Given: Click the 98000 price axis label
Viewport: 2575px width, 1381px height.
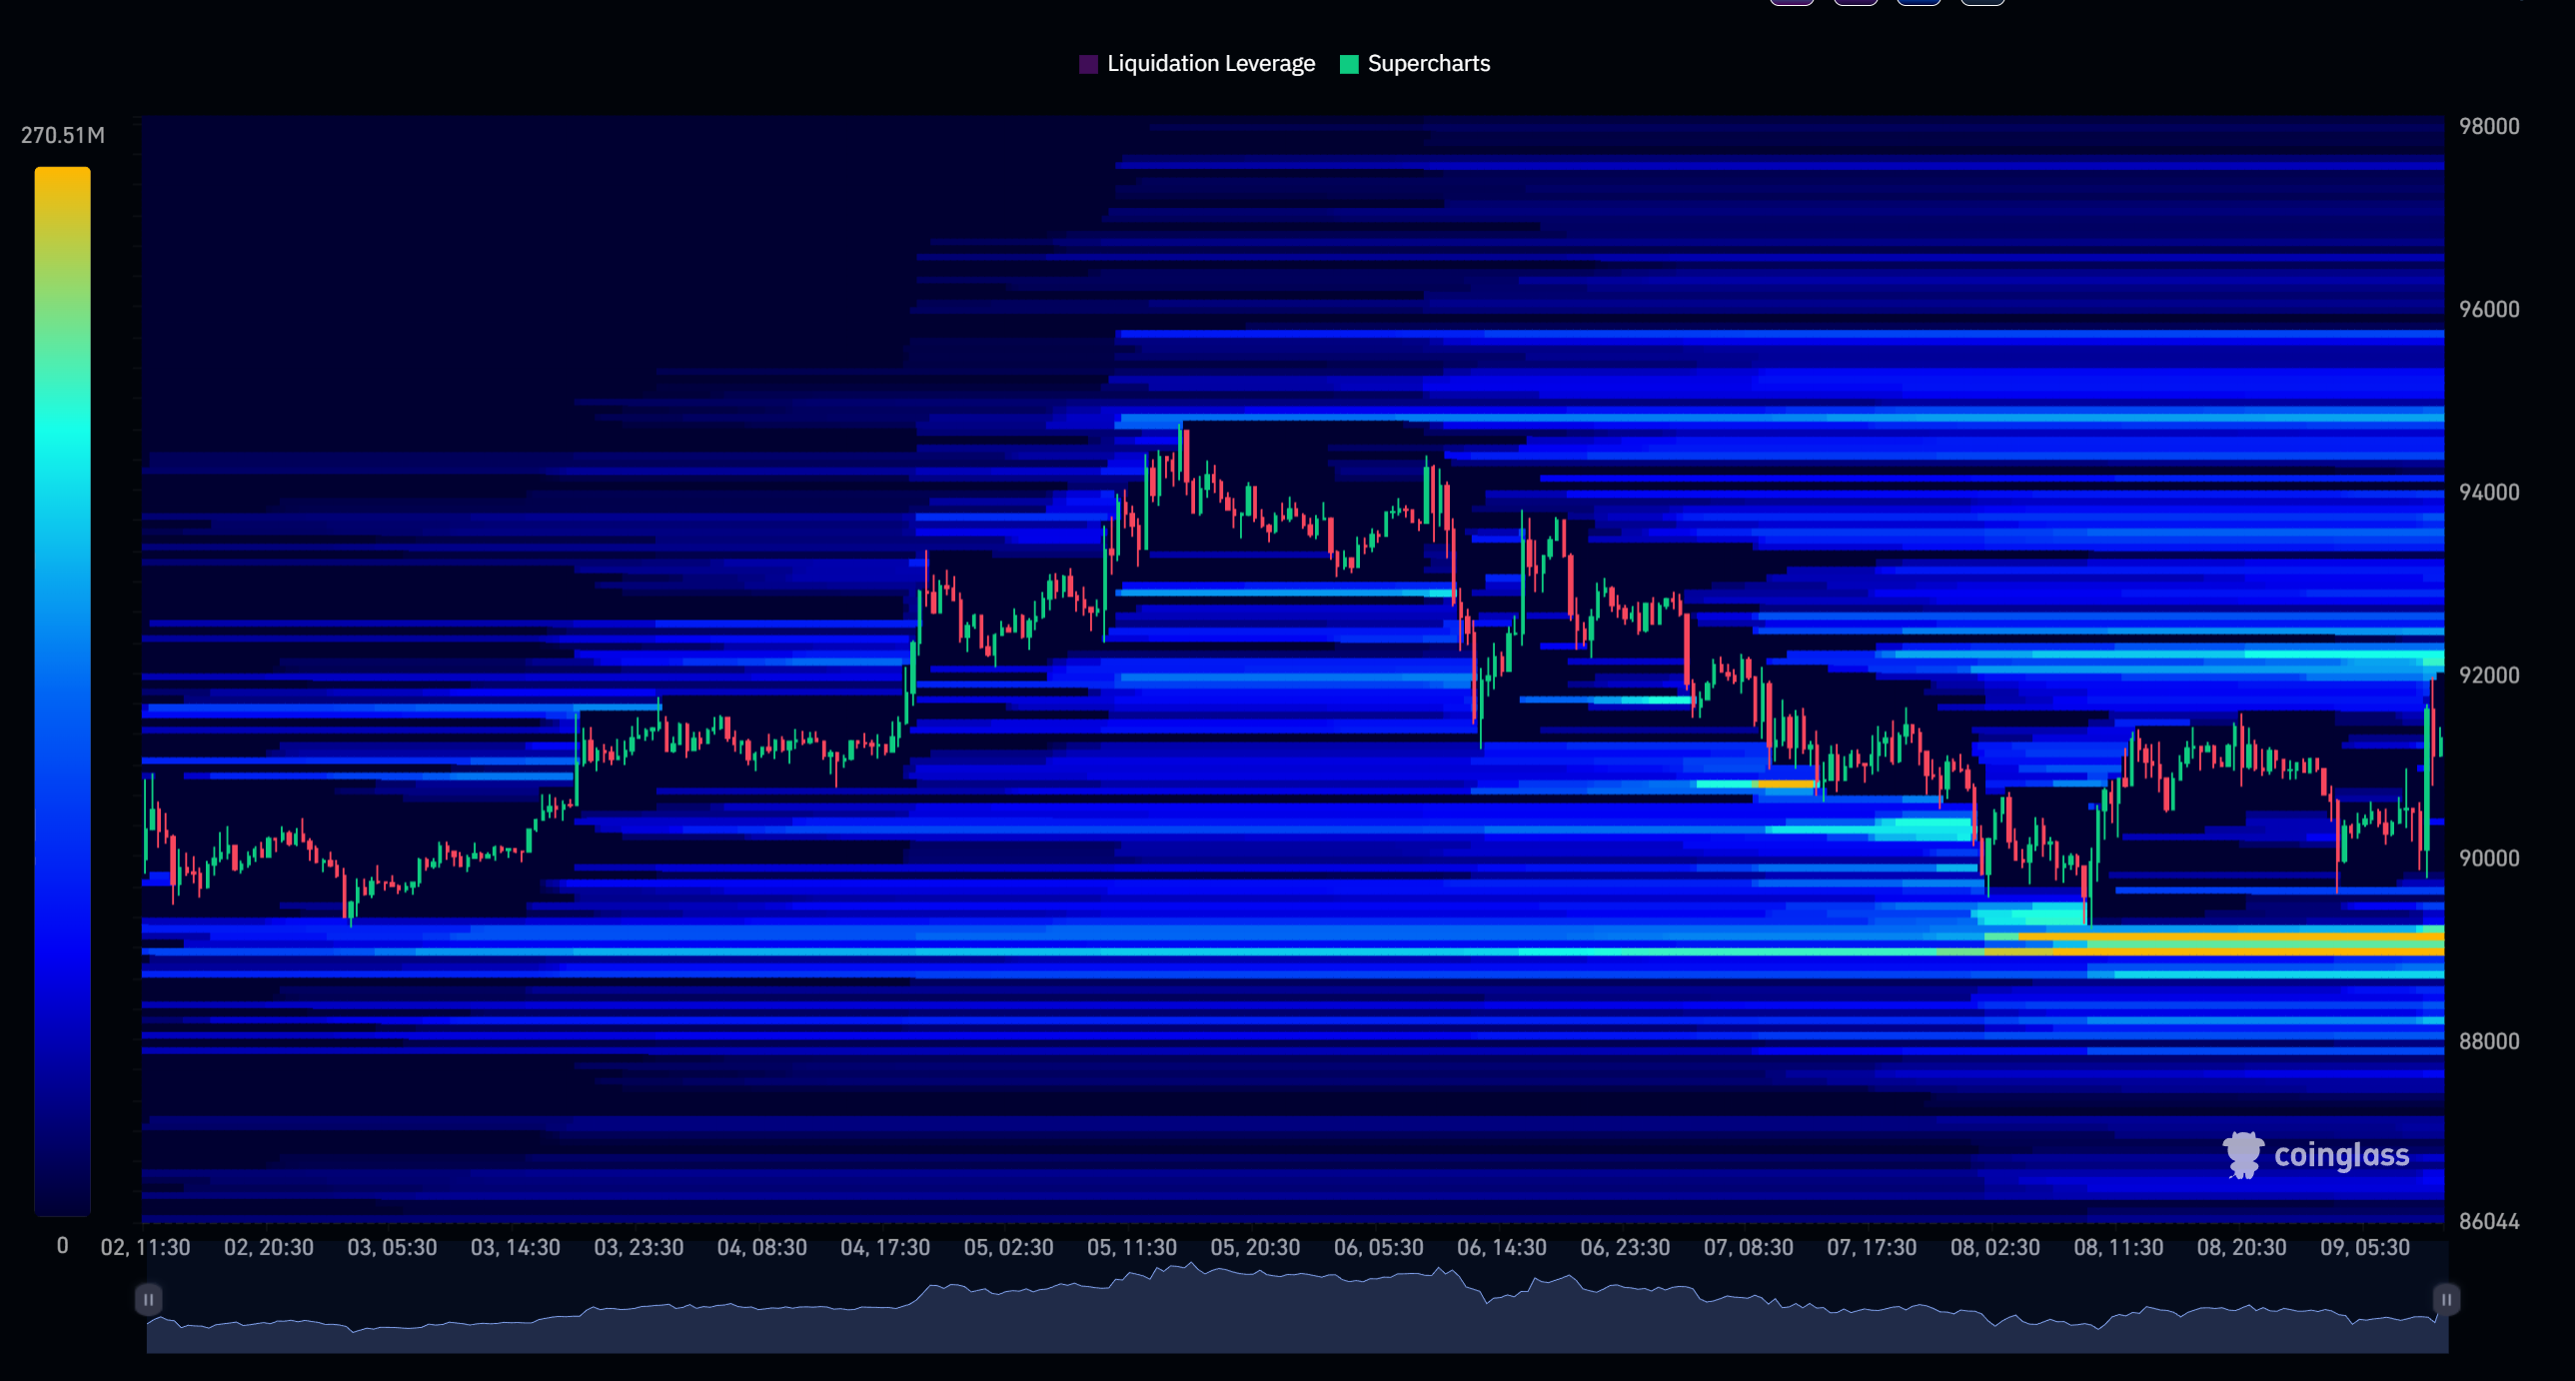Looking at the screenshot, I should [2488, 126].
